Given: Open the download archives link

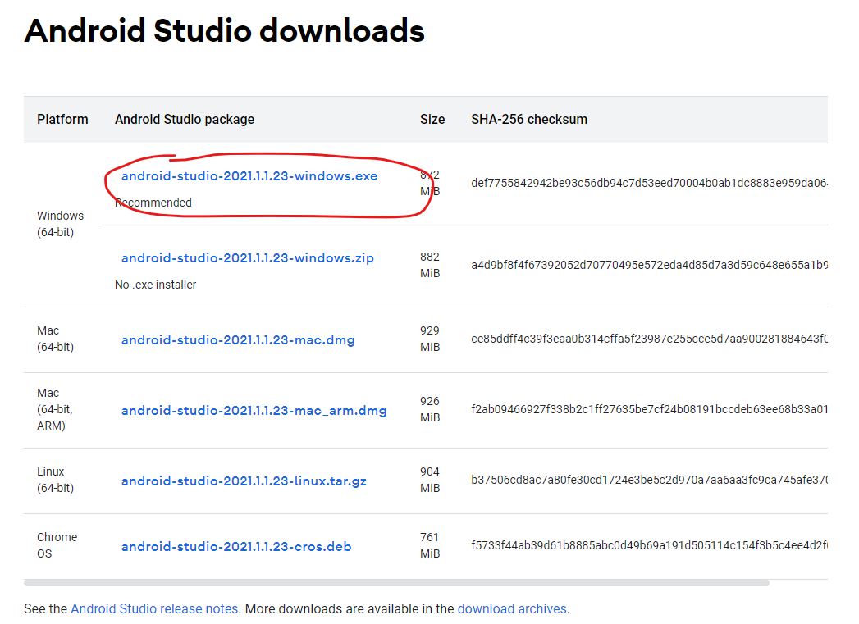Looking at the screenshot, I should tap(512, 608).
